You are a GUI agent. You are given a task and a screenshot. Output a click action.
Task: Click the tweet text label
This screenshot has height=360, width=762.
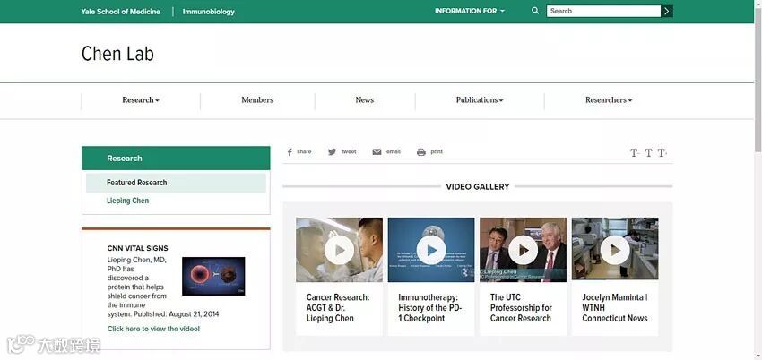pos(349,152)
